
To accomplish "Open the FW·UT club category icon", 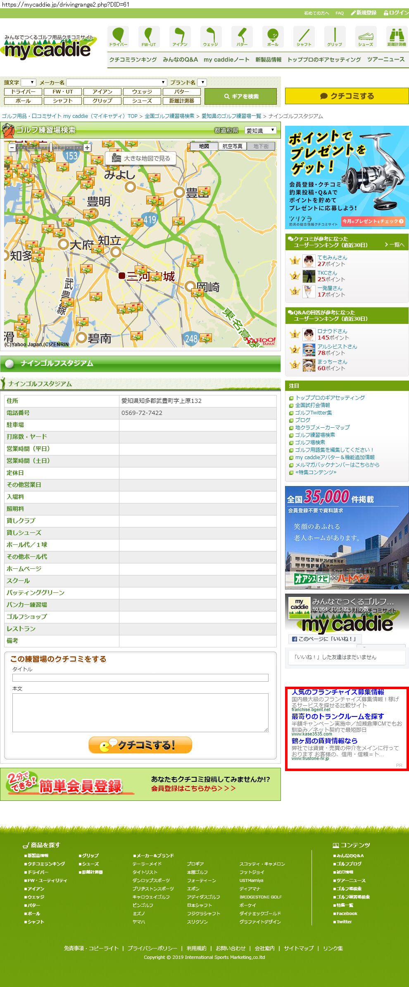I will [x=149, y=37].
